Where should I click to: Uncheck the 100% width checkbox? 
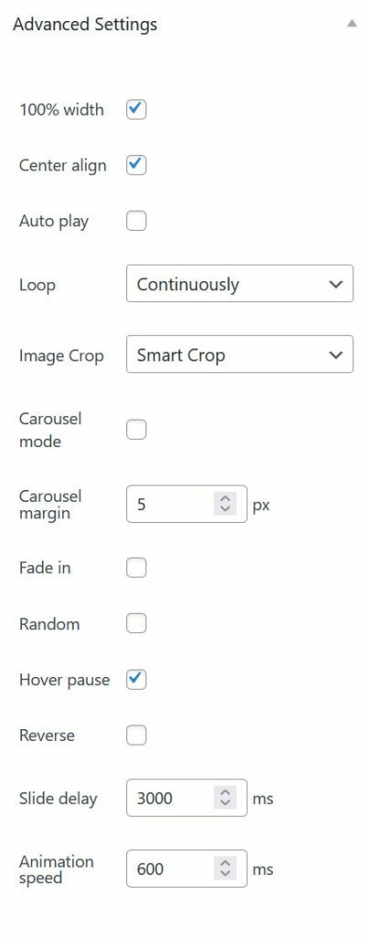tap(136, 110)
